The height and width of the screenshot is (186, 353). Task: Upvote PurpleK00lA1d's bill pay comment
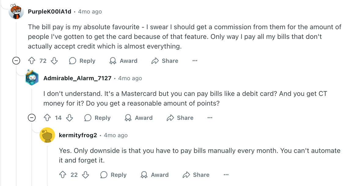click(32, 61)
